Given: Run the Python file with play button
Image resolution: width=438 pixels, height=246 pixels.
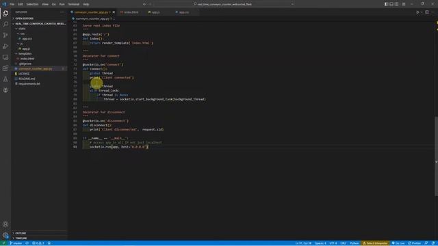Looking at the screenshot, I should (417, 12).
